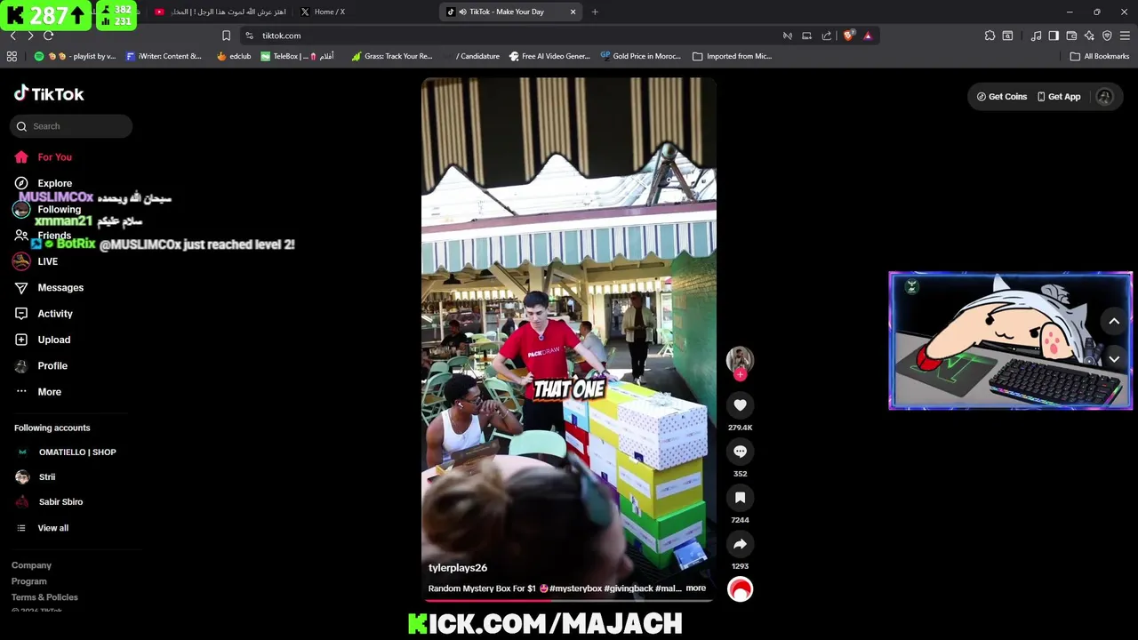Open OMATIELLO | SHOP account

tap(66, 452)
